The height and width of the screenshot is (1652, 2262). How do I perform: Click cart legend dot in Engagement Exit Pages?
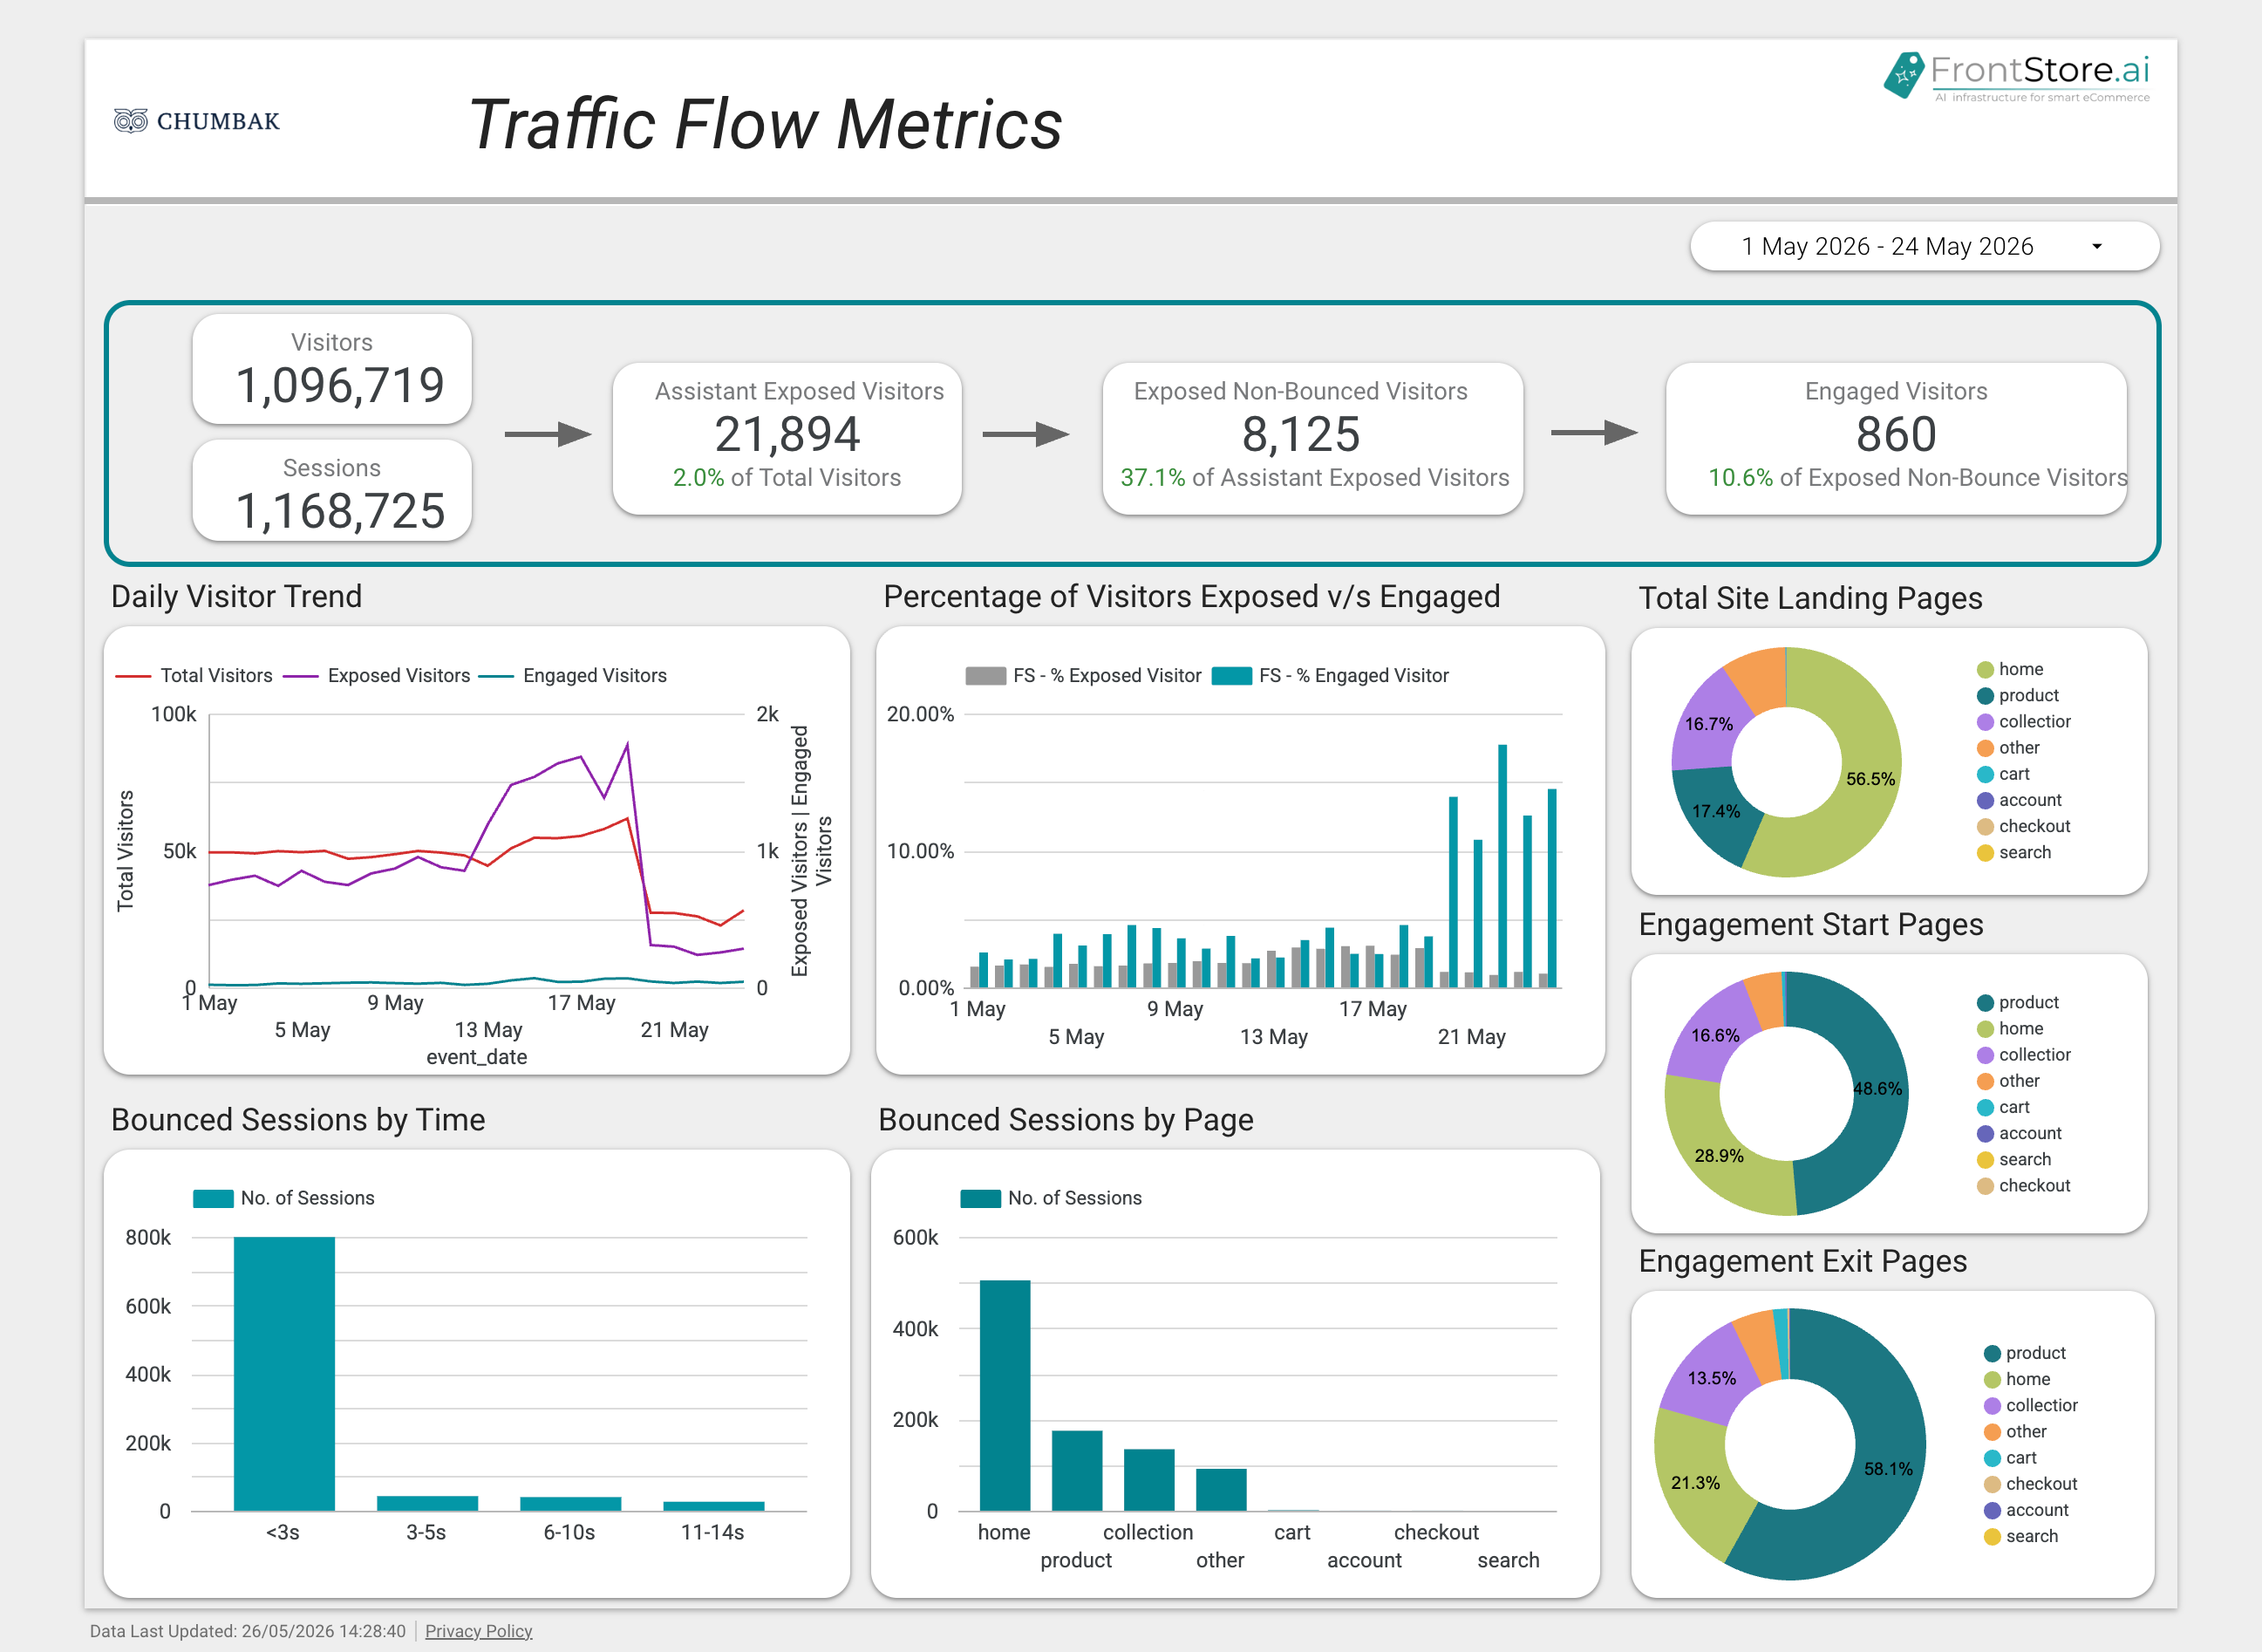pos(1993,1458)
